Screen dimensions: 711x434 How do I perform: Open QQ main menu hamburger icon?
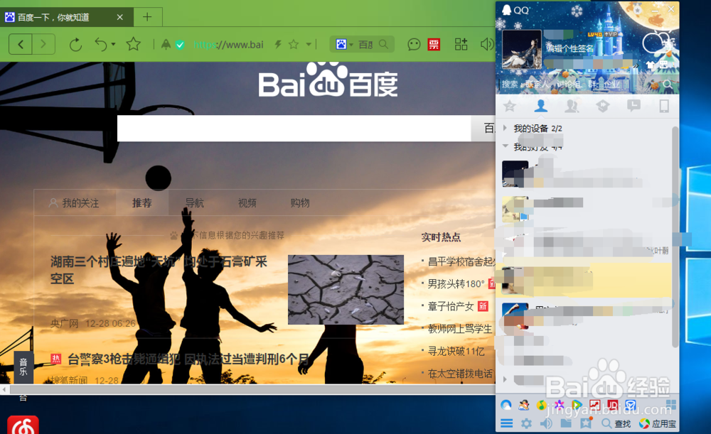(x=506, y=423)
